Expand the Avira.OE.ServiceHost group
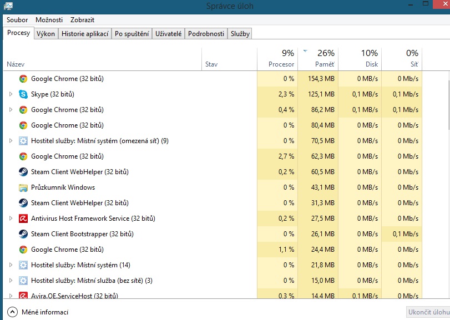The width and height of the screenshot is (450, 320). coord(11,296)
